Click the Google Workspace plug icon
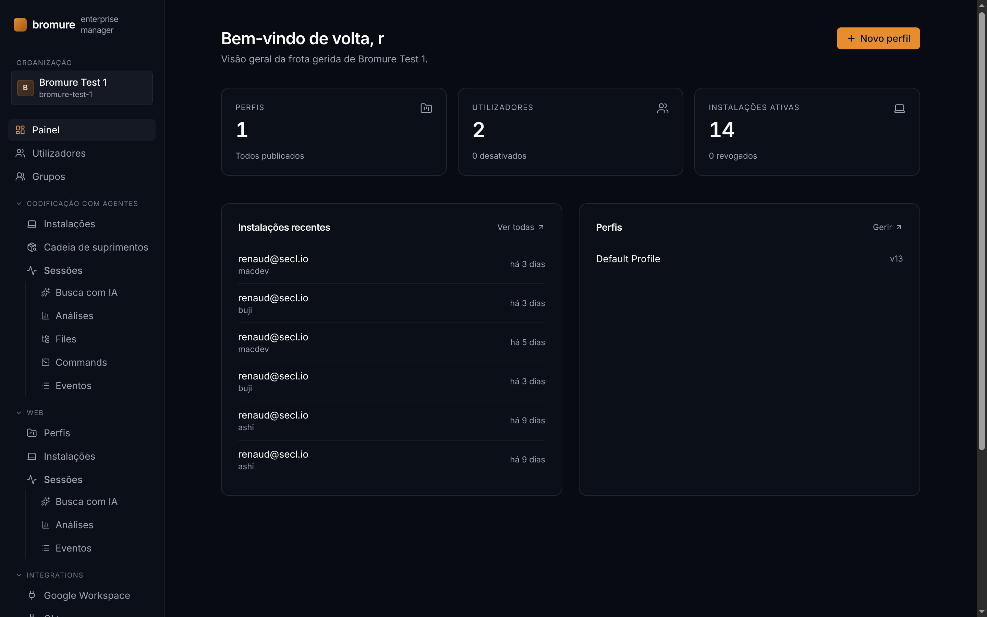Image resolution: width=987 pixels, height=617 pixels. pyautogui.click(x=32, y=595)
